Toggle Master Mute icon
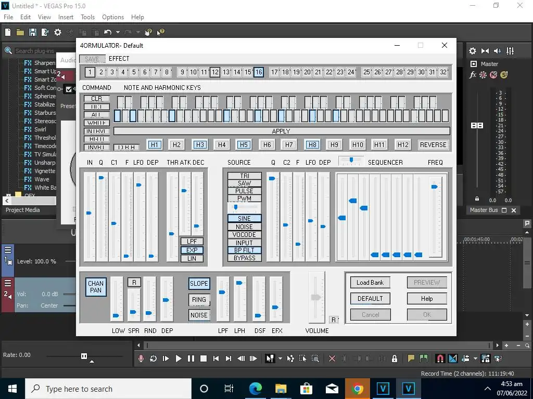Viewport: 533px width, 399px height. [x=493, y=75]
